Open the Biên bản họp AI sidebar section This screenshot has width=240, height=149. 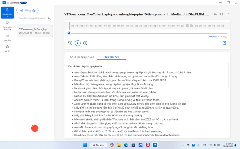tap(7, 12)
